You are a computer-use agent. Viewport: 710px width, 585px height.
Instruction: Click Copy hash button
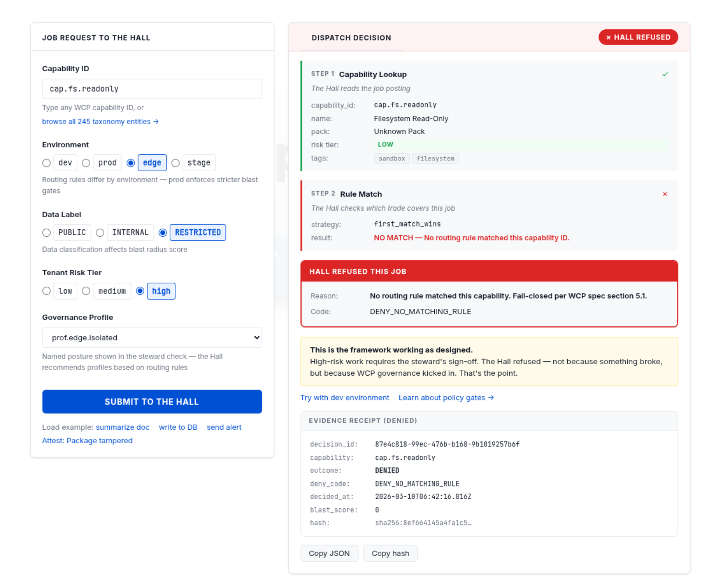pyautogui.click(x=390, y=553)
